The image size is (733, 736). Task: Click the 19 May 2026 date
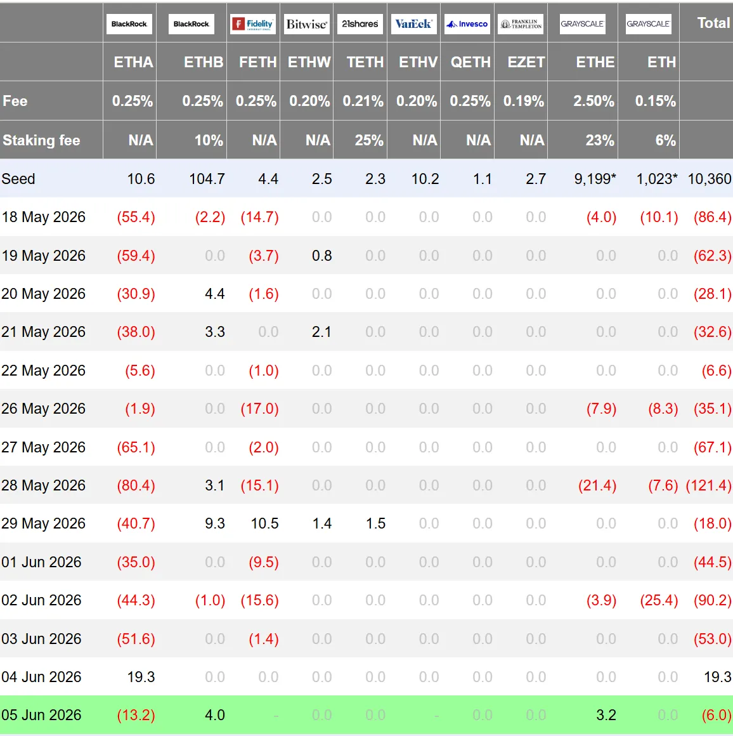[44, 255]
